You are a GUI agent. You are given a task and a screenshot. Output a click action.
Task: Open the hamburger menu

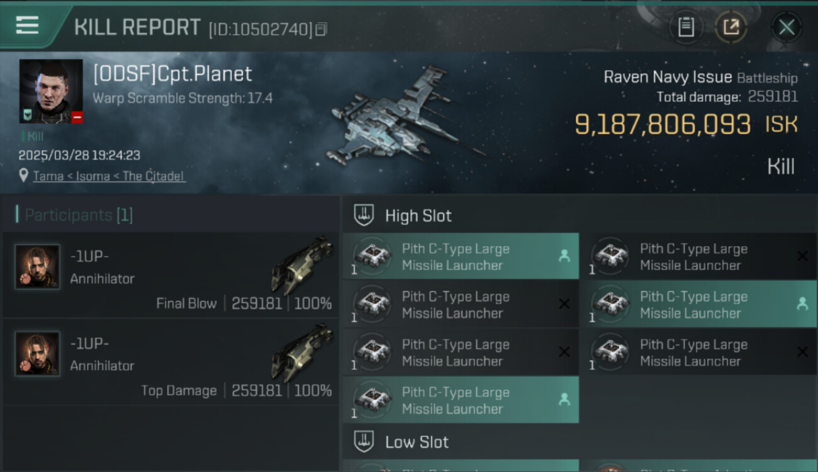tap(27, 26)
